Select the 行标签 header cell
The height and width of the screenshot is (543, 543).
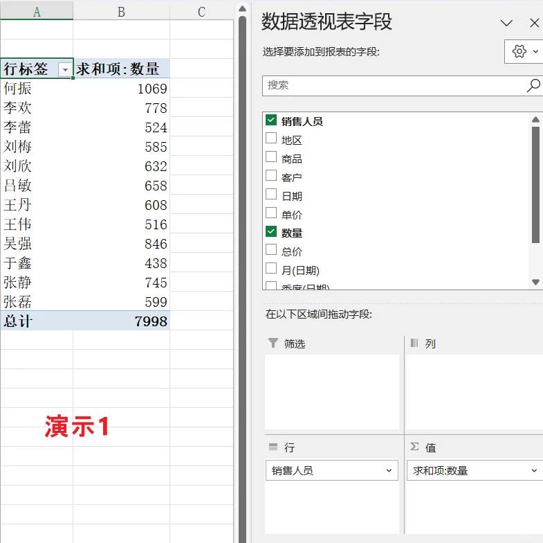[37, 69]
